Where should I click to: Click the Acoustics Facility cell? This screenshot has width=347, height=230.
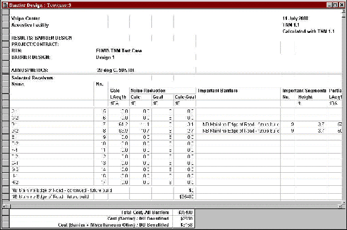pos(30,25)
